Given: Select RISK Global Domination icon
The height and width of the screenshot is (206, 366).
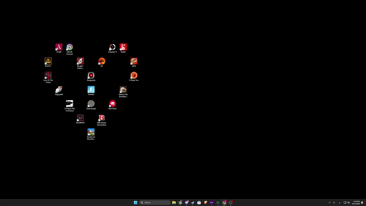Looking at the screenshot, I should coord(102,120).
